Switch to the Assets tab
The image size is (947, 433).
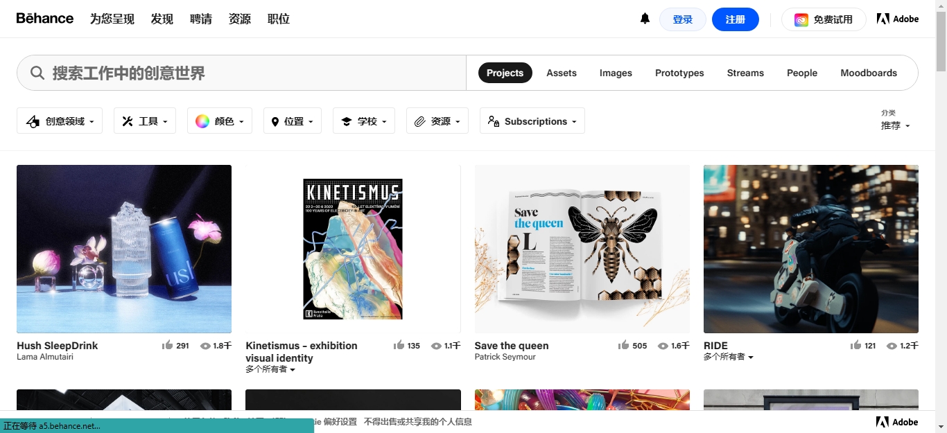click(x=562, y=73)
